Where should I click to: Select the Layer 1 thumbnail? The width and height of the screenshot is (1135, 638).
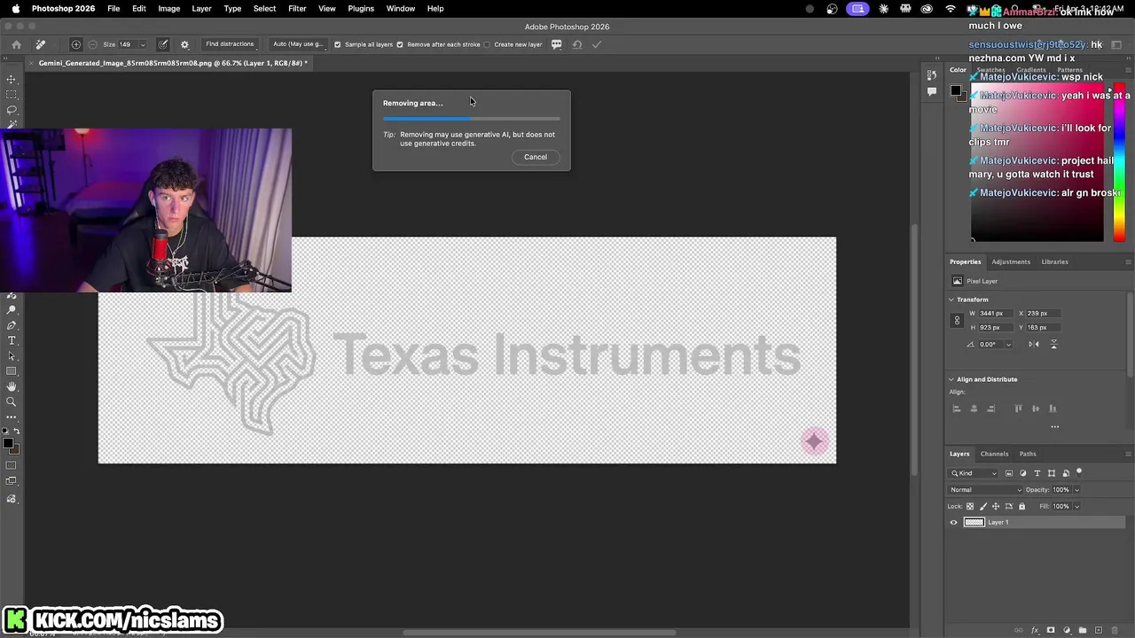975,522
